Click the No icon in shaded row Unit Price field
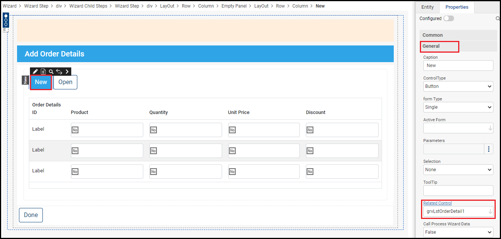Viewport: 501px width, 239px height. pyautogui.click(x=232, y=151)
